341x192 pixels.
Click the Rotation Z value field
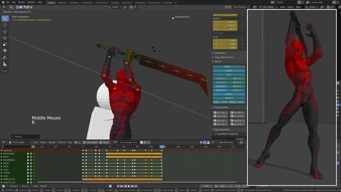[x=225, y=29]
